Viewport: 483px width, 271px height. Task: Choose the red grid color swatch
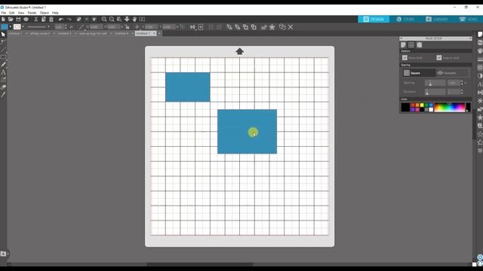pos(413,105)
